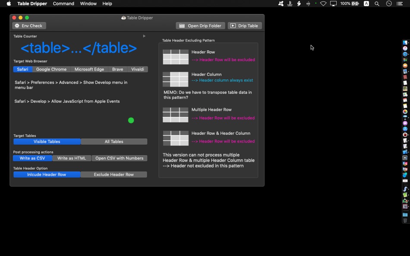Screen dimensions: 410x256
Task: Expand the Table Counter disclosure triangle
Action: click(144, 36)
